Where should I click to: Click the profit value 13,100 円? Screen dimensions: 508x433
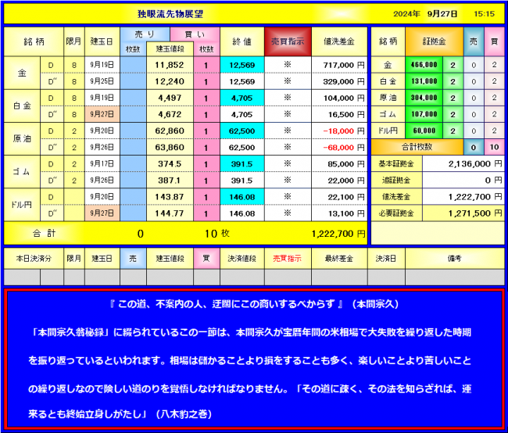(339, 213)
